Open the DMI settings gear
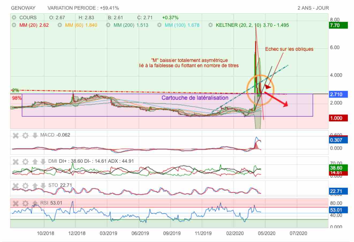The height and width of the screenshot is (242, 354). [x=25, y=162]
